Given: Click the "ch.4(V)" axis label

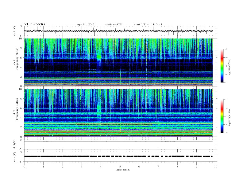Looking at the screenshot, I should pyautogui.click(x=15, y=157).
